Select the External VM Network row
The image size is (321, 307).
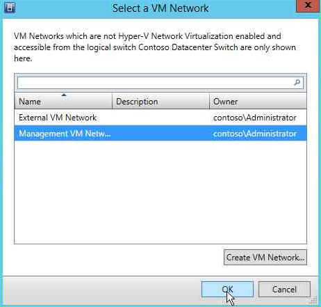pyautogui.click(x=160, y=118)
